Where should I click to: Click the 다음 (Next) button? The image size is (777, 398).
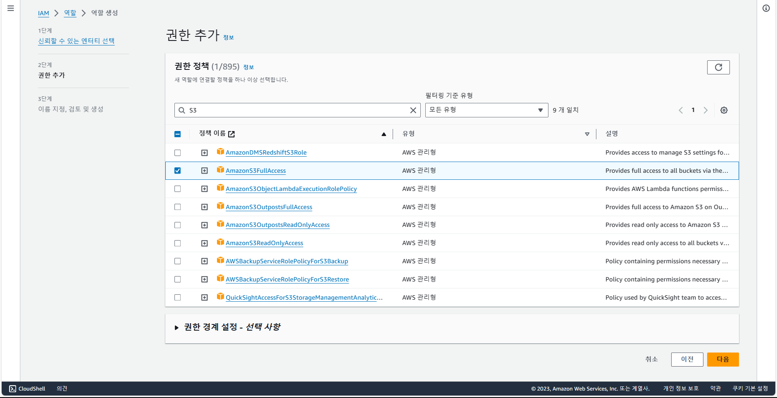coord(723,360)
